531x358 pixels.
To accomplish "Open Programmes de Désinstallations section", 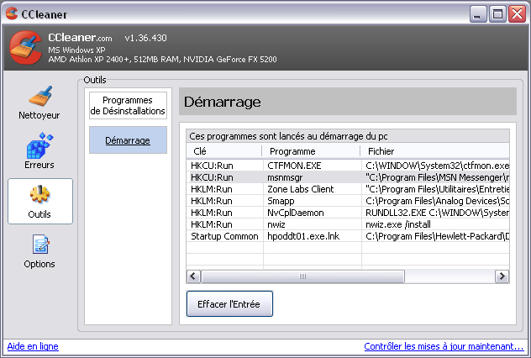I will (128, 105).
